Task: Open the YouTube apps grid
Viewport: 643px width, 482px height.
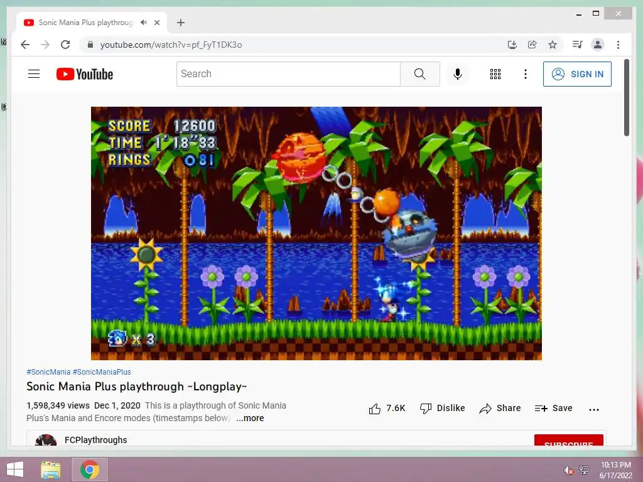Action: pyautogui.click(x=495, y=74)
